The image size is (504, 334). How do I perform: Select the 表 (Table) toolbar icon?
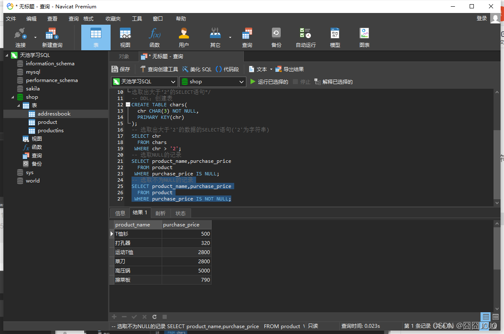(x=96, y=38)
